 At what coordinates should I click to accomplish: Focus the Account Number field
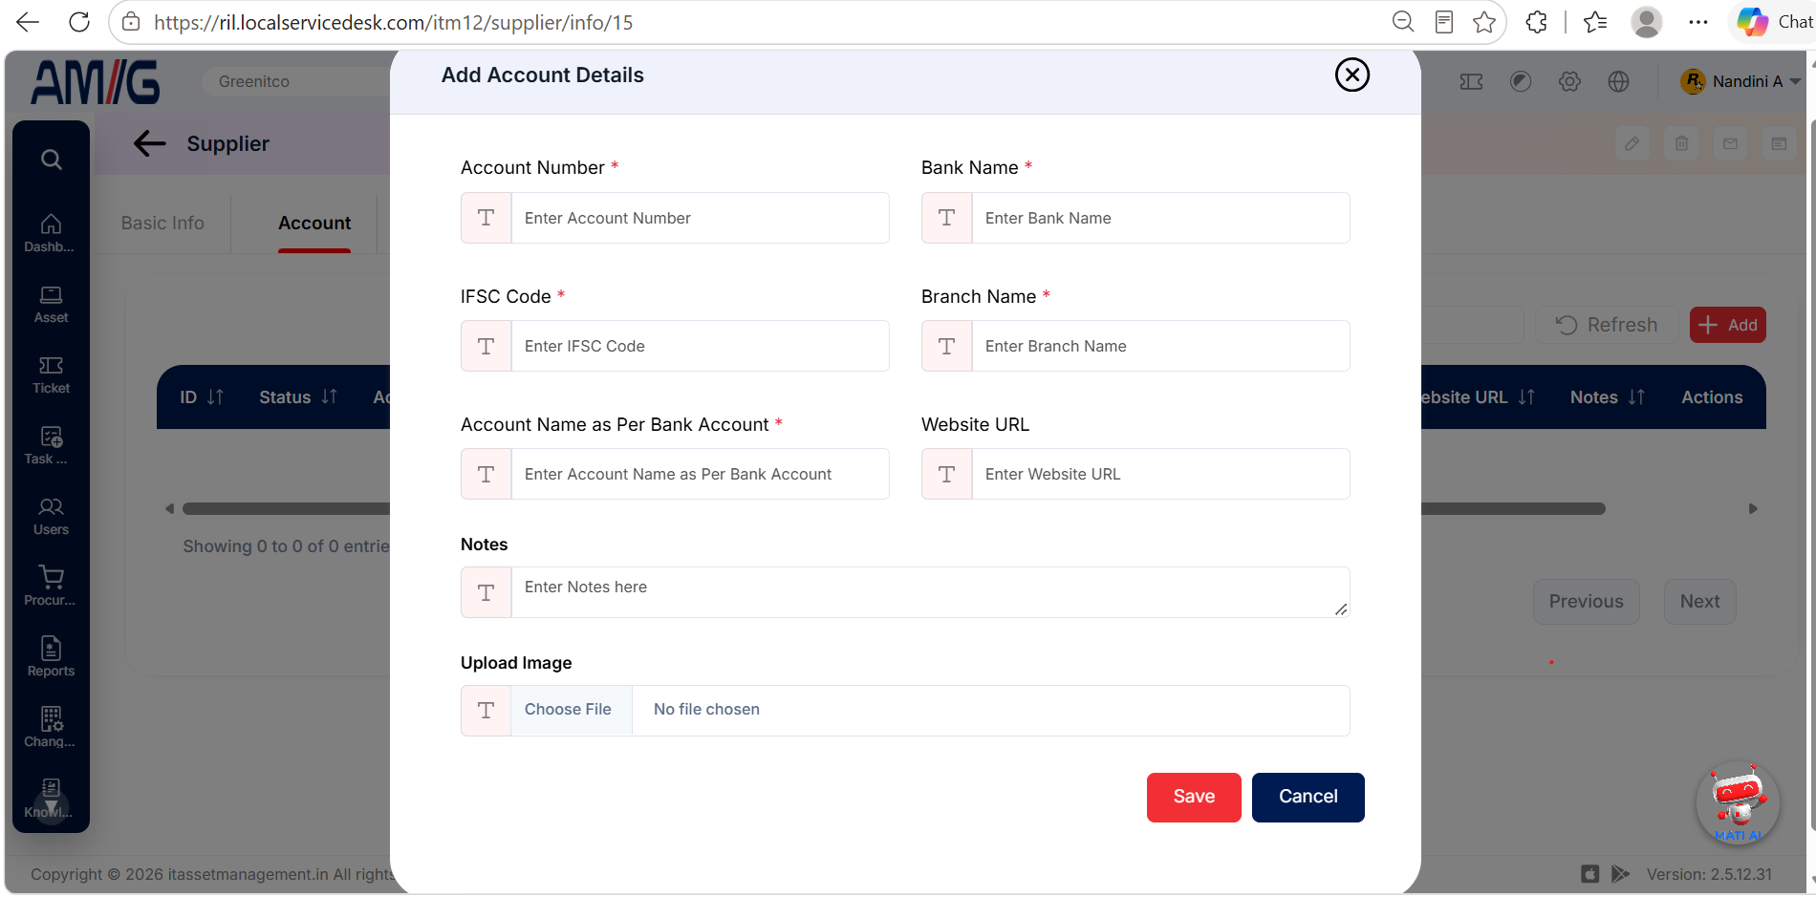point(700,218)
